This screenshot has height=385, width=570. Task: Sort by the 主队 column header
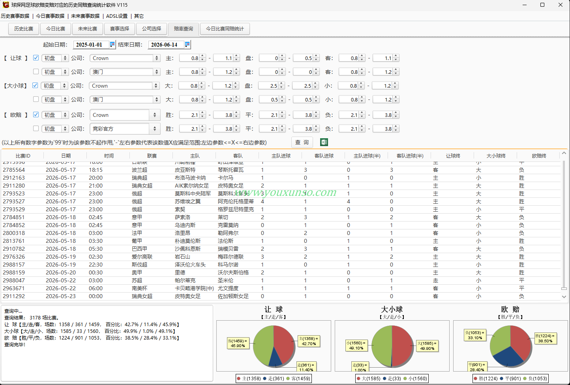point(195,156)
